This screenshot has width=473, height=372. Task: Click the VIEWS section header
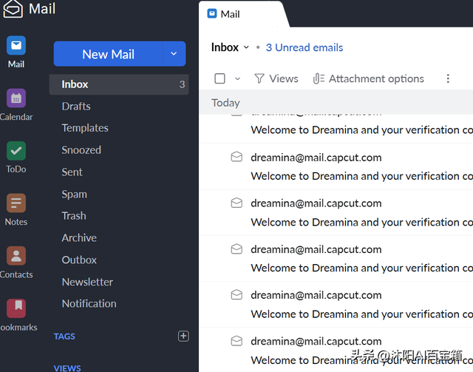tap(67, 368)
